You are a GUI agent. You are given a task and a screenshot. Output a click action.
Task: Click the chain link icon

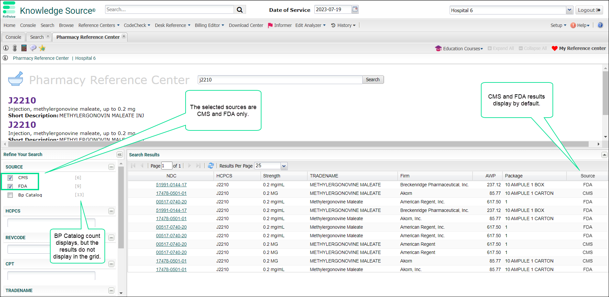coord(15,48)
